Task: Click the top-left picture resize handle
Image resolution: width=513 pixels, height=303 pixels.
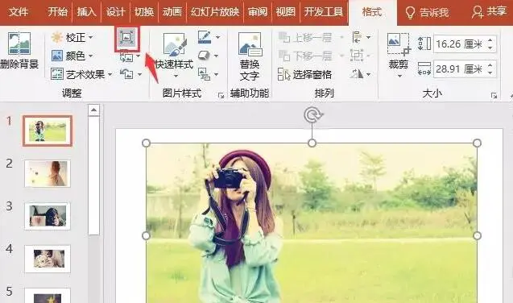Action: tap(147, 143)
